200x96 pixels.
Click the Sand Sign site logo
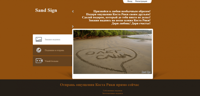click(46, 10)
